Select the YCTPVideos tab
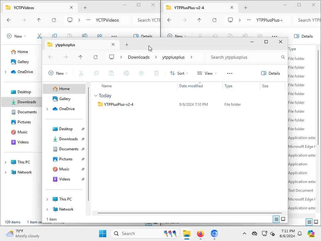The height and width of the screenshot is (241, 321). [40, 8]
